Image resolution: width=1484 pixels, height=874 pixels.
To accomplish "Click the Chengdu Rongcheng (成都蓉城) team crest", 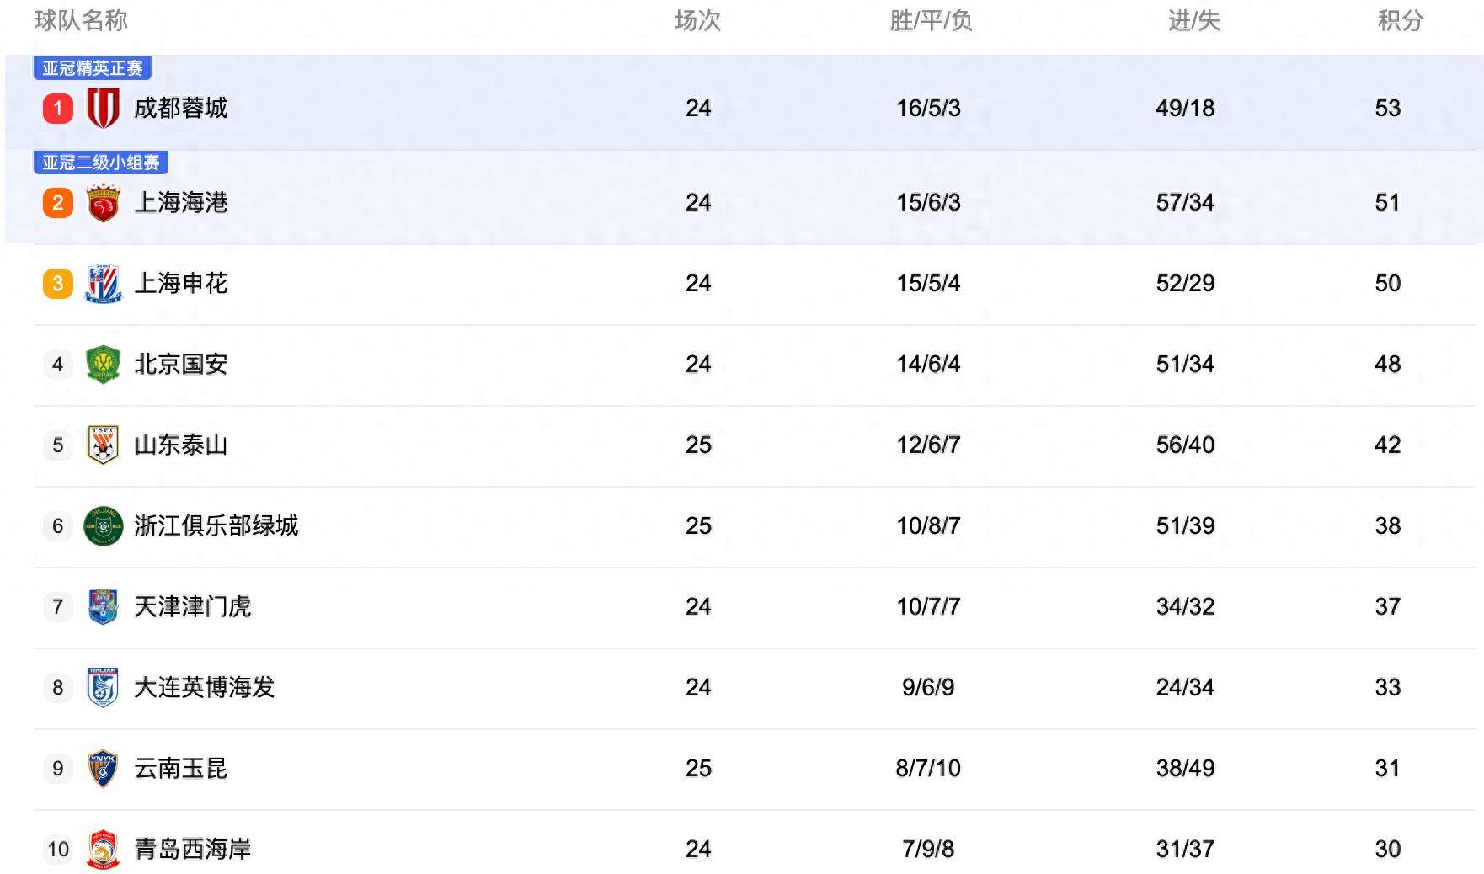I will pyautogui.click(x=104, y=108).
